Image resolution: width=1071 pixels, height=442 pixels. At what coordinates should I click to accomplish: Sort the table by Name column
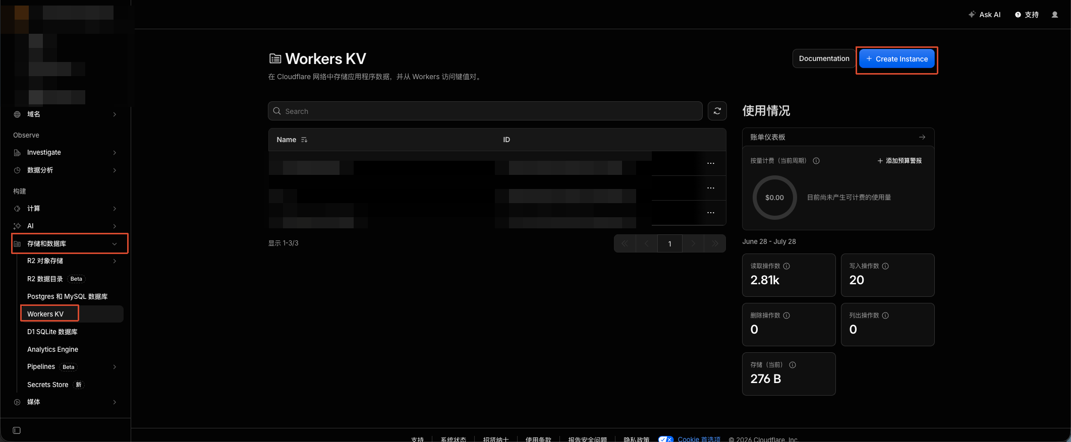[x=304, y=140]
